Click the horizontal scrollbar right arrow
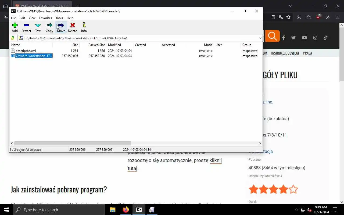The height and width of the screenshot is (215, 344). point(260,144)
